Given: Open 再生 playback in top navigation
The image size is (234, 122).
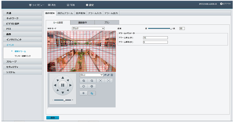Looking at the screenshot, I should (x=52, y=5).
